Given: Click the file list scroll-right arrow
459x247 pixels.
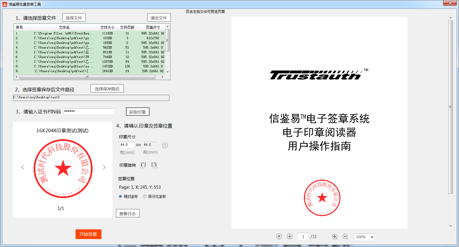Looking at the screenshot, I should [163, 77].
